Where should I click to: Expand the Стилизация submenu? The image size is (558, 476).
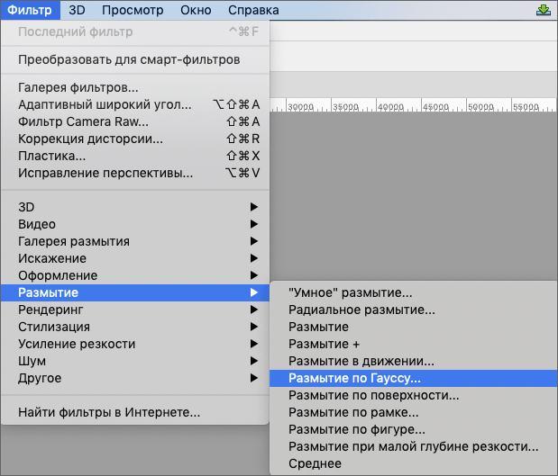pos(135,327)
